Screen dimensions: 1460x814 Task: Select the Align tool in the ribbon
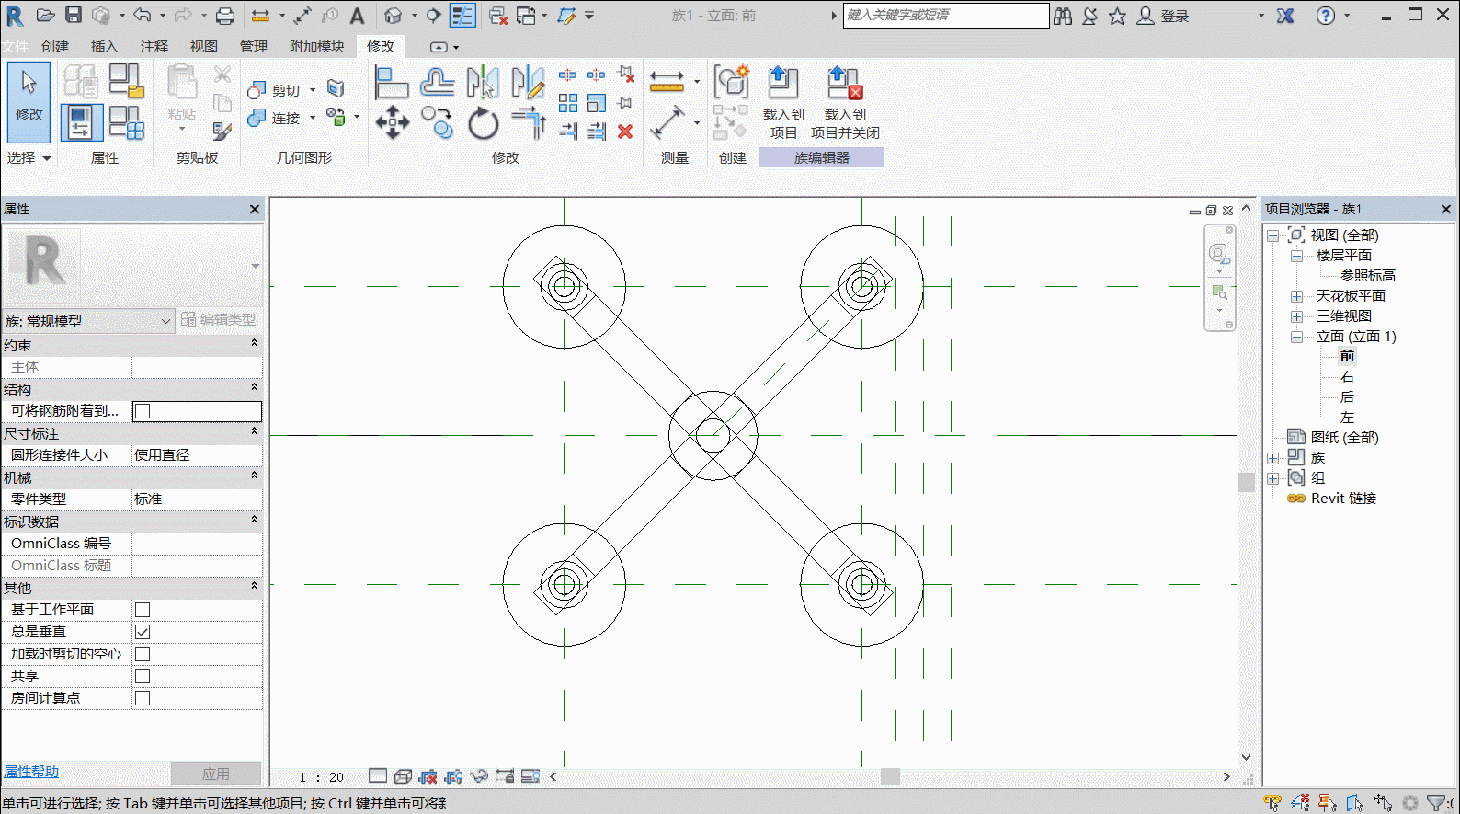[x=392, y=83]
